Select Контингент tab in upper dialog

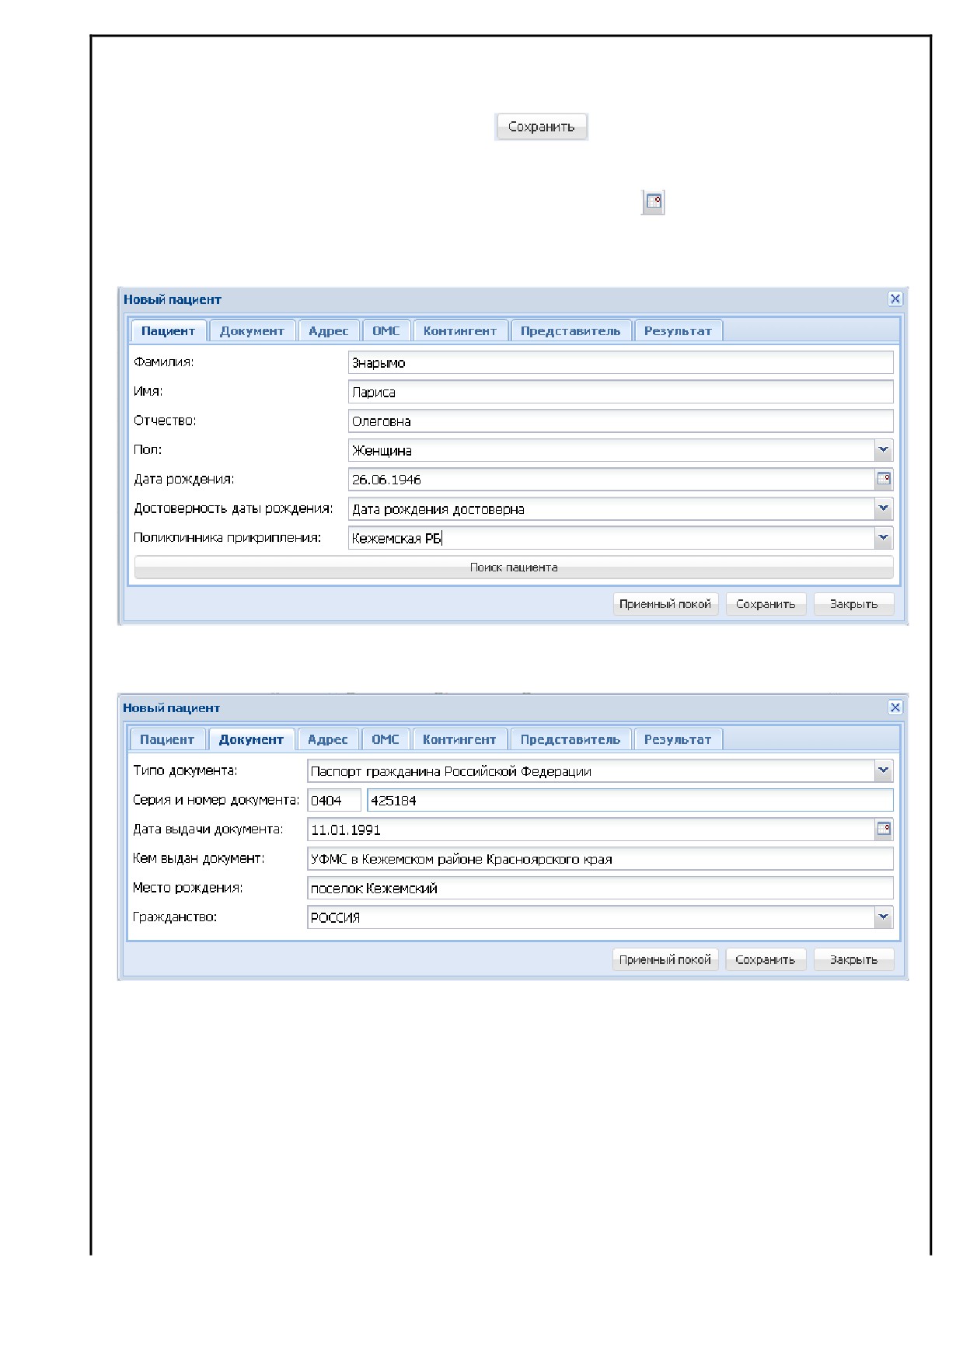tap(460, 331)
